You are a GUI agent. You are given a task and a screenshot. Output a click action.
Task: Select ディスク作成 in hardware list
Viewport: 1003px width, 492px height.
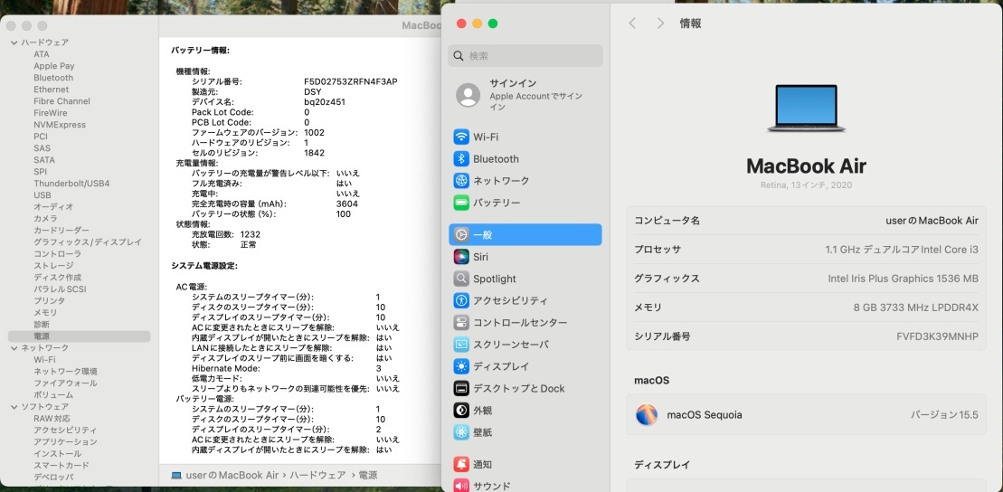[58, 277]
